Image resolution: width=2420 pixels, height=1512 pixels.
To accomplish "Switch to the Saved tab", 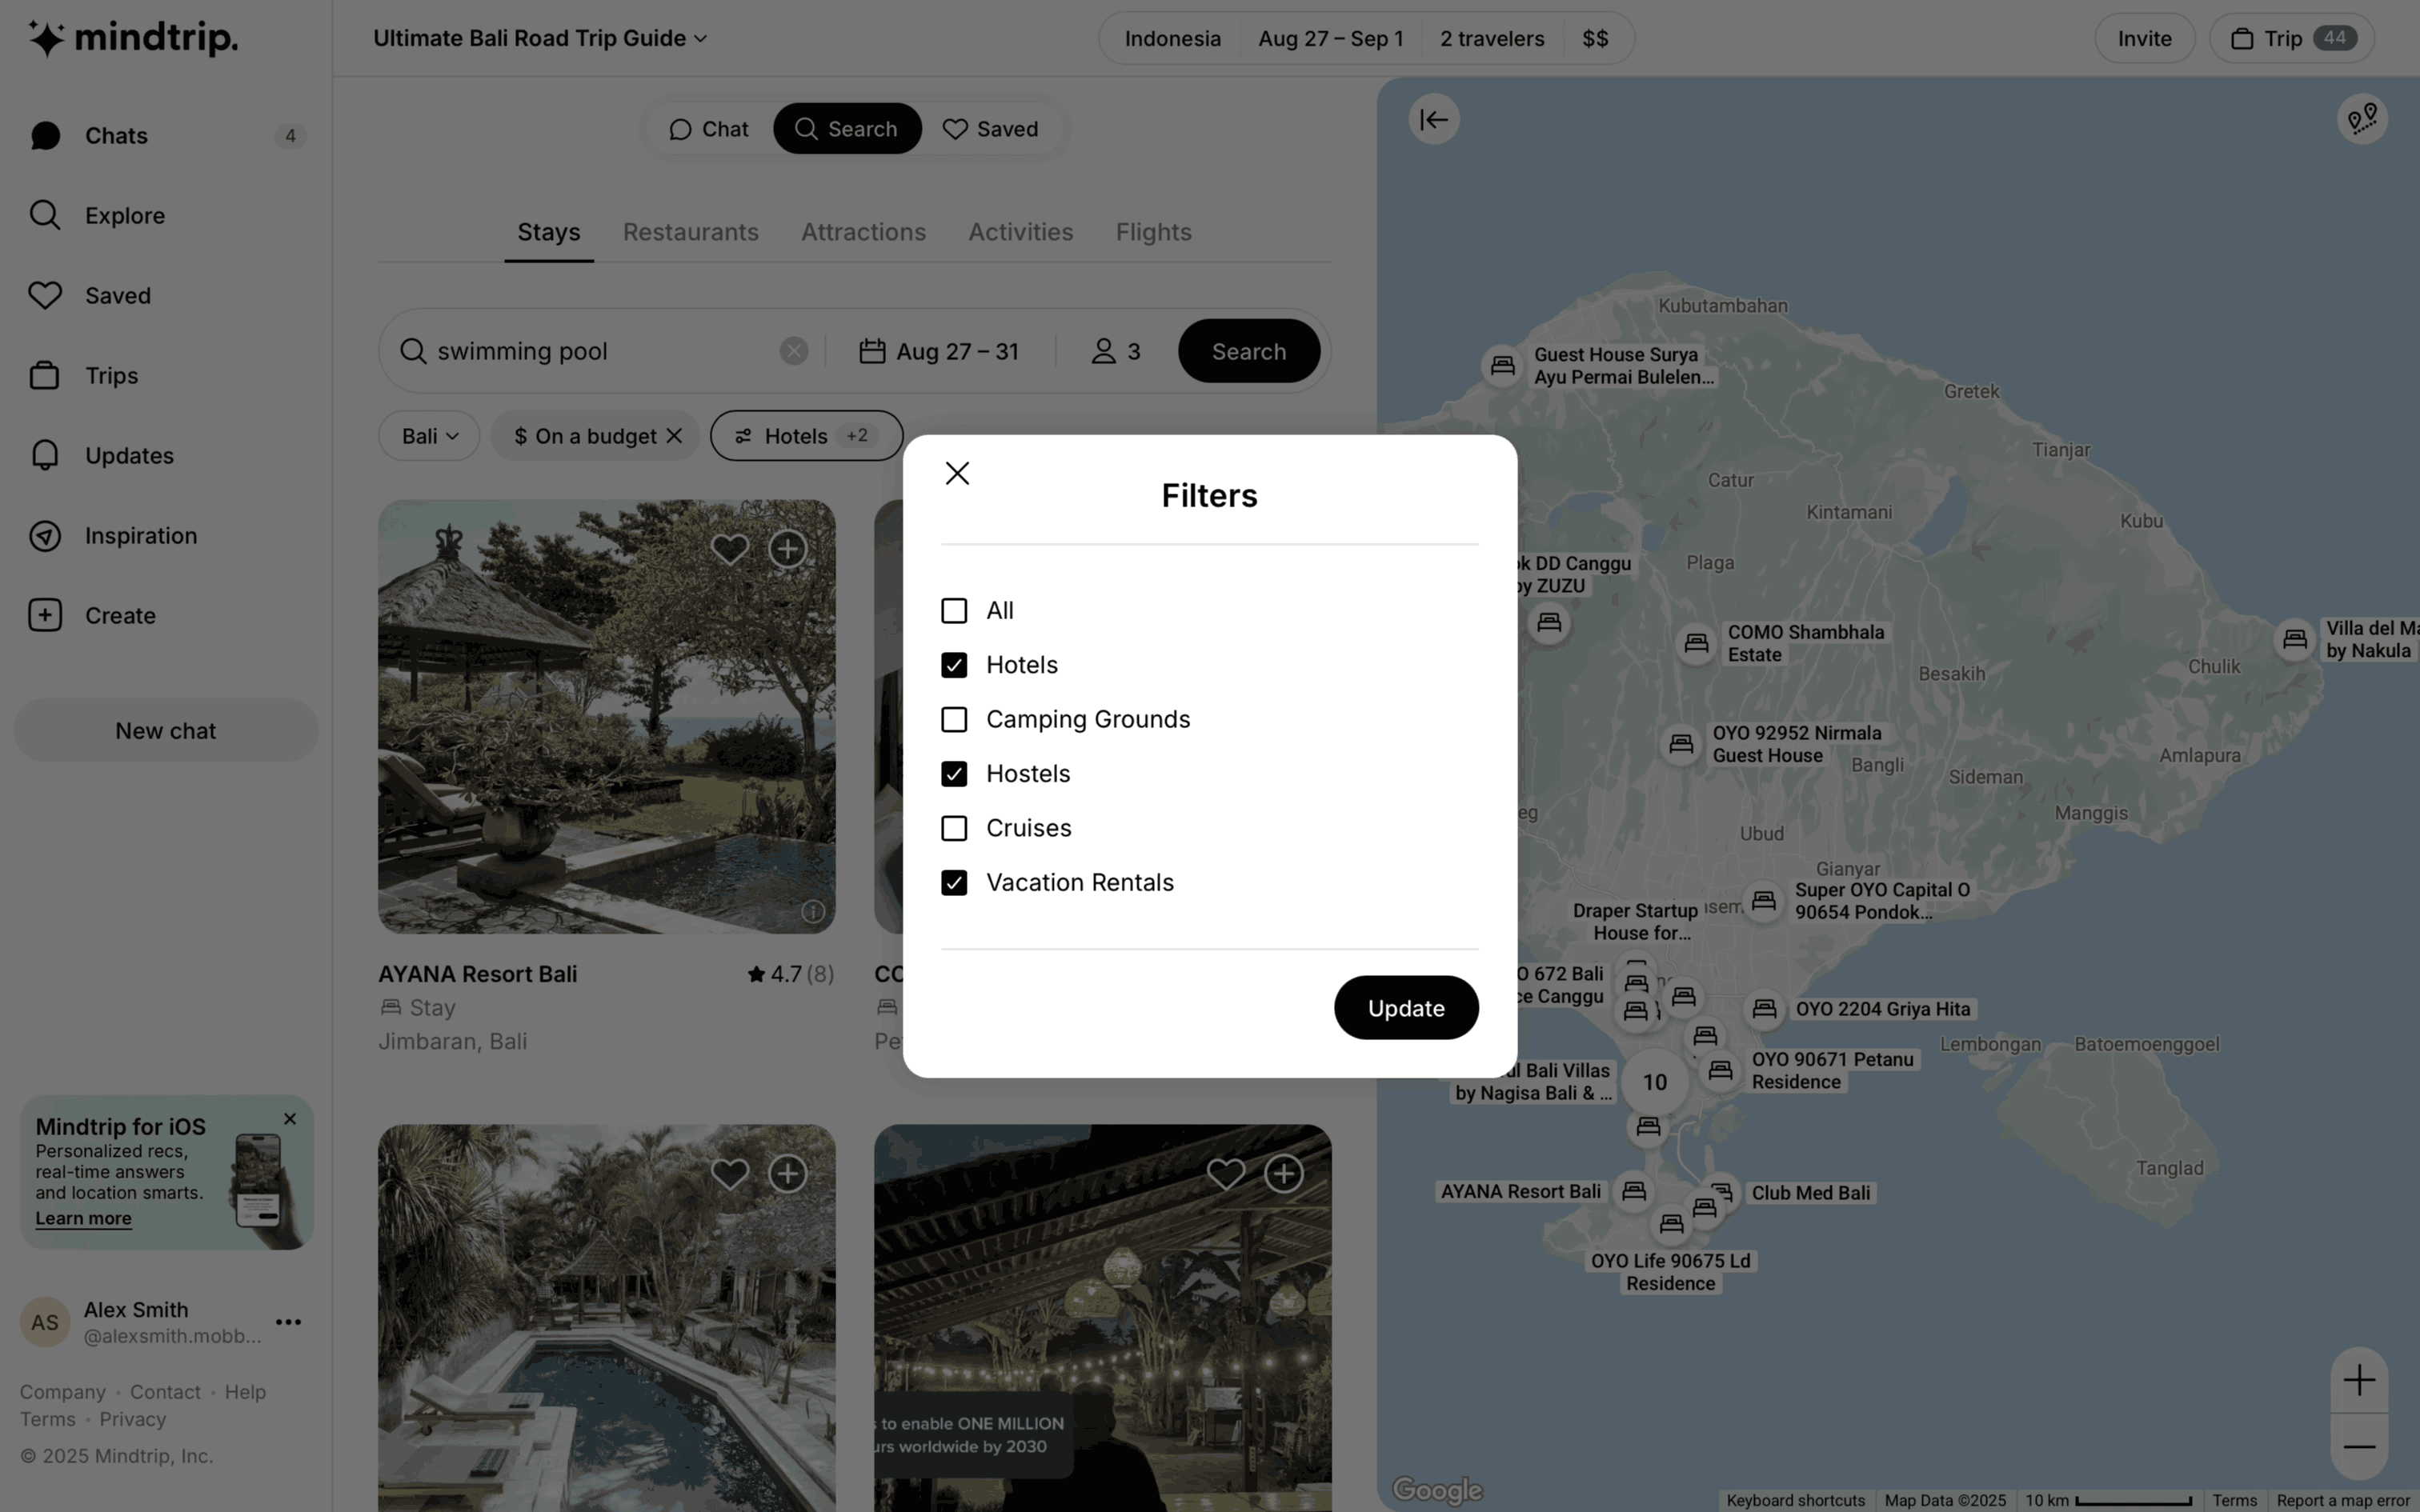I will (x=990, y=129).
